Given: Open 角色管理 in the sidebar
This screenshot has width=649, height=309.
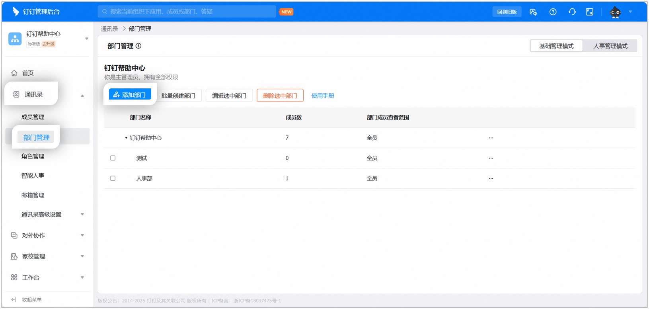Looking at the screenshot, I should pyautogui.click(x=33, y=156).
